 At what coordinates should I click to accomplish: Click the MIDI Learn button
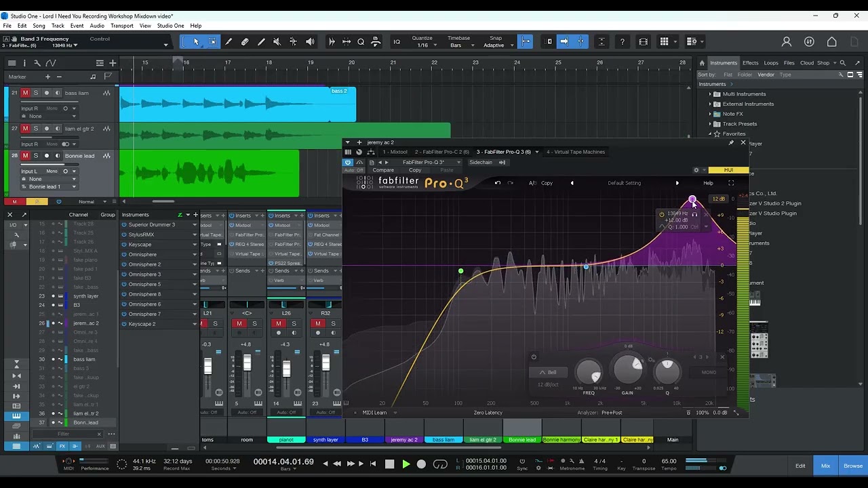[x=374, y=413]
